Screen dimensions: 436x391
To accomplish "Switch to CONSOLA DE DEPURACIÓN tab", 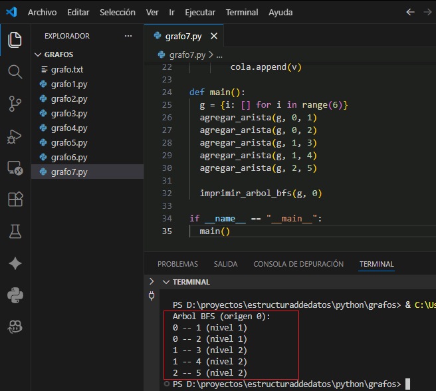I will [x=298, y=264].
